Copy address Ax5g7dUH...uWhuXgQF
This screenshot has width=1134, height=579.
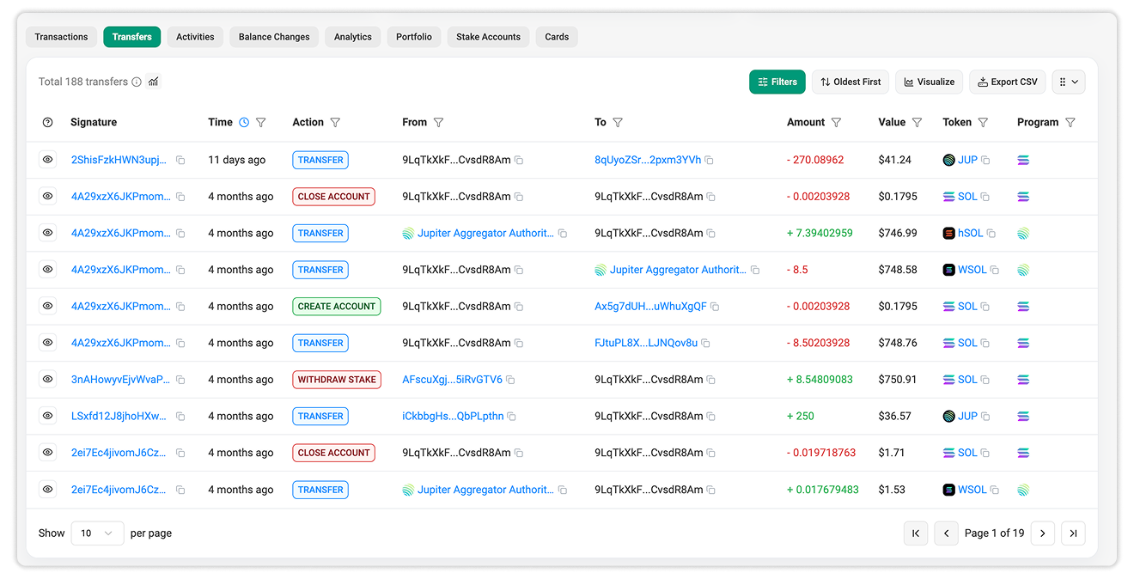[715, 307]
